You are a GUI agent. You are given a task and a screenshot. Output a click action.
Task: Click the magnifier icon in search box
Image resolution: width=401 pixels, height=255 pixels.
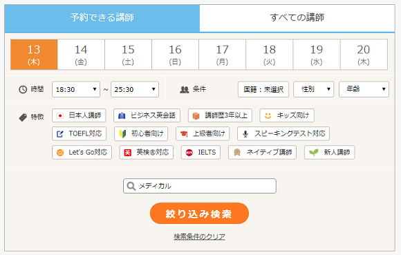[x=131, y=186]
